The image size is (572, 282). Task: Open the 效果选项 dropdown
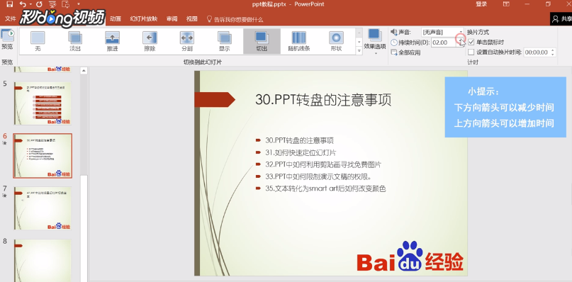375,41
